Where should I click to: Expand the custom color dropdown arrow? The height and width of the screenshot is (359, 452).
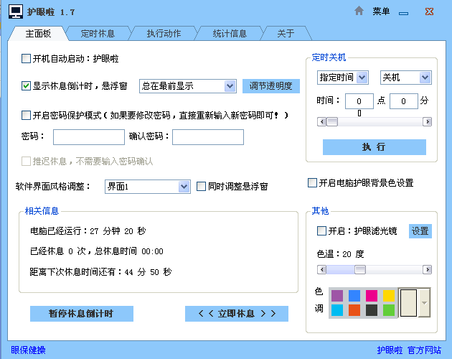coord(424,303)
